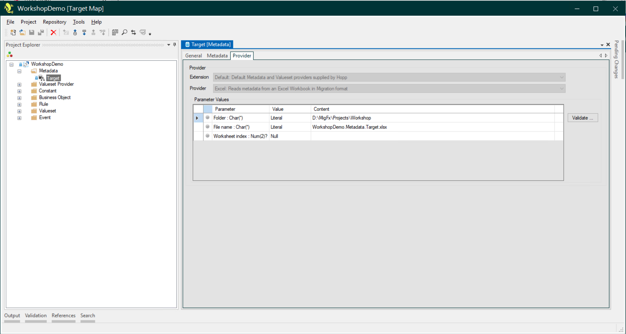Pin the Project Explorer panel
This screenshot has width=626, height=334.
click(175, 45)
